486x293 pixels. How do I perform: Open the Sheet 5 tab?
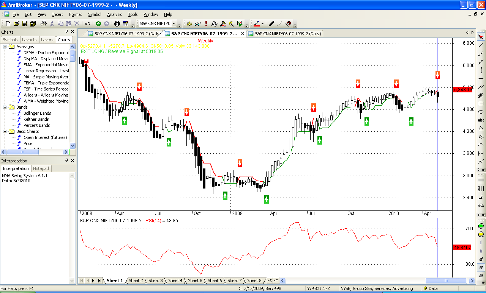tap(195, 281)
